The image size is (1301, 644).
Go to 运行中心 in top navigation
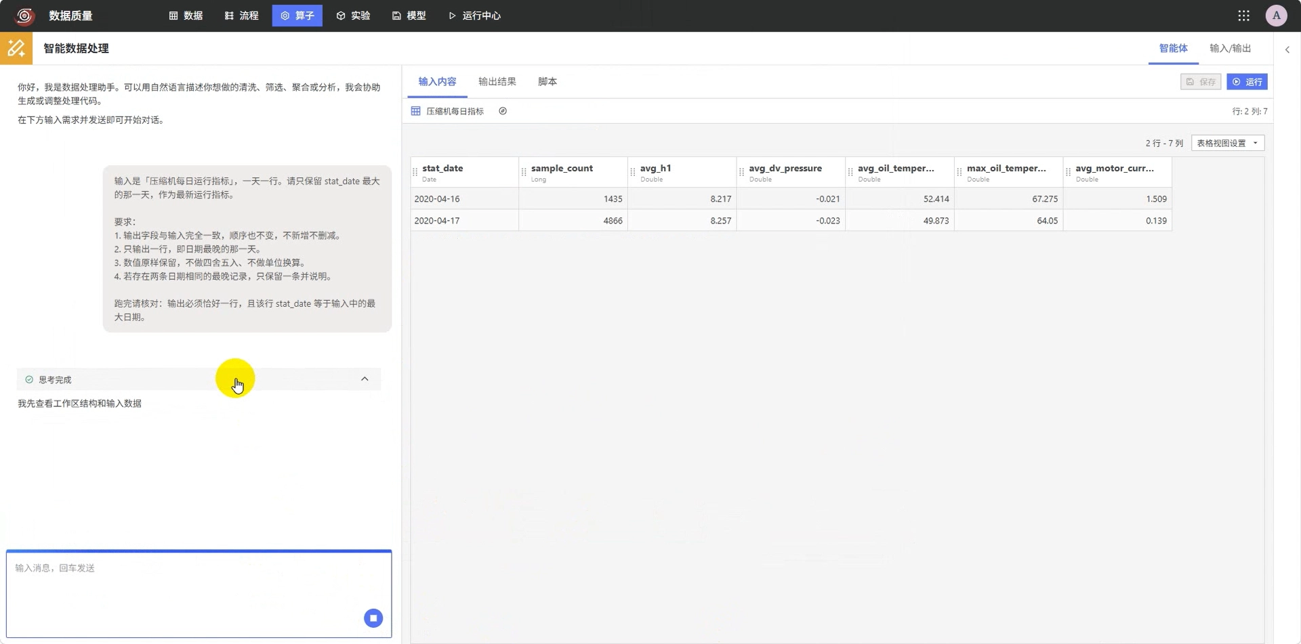coord(474,16)
